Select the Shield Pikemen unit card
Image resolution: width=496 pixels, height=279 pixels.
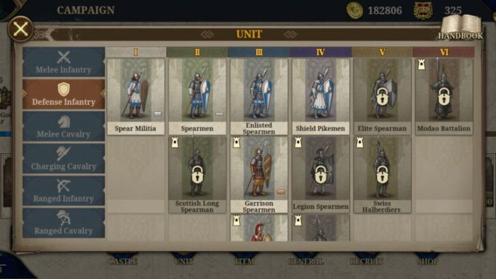[x=320, y=97]
